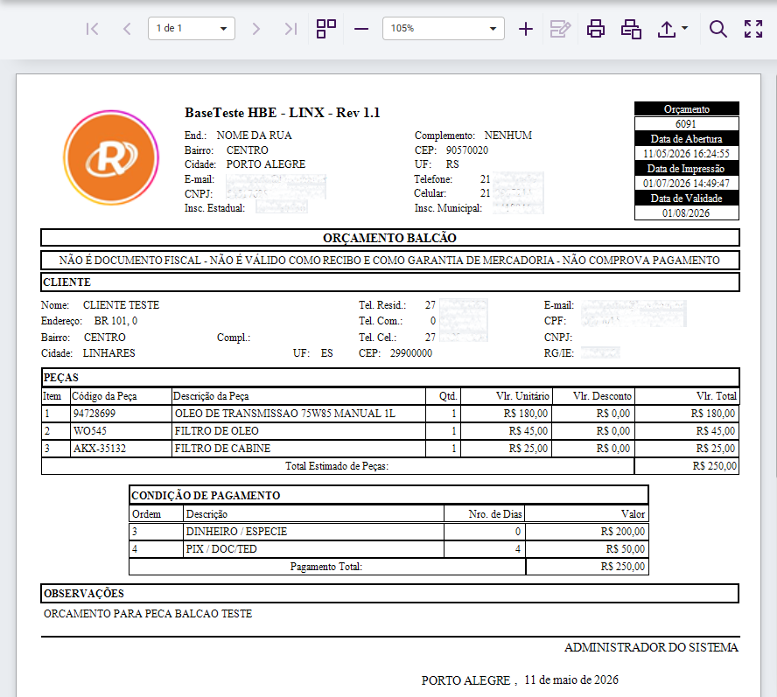The image size is (777, 697).
Task: Click part code WO545
Action: point(90,431)
